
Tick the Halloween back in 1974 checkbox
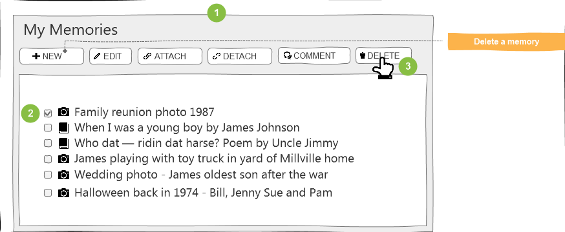tap(48, 193)
